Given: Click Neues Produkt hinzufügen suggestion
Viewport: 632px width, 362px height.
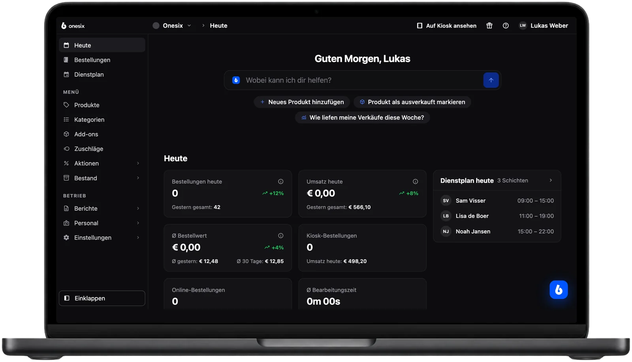Looking at the screenshot, I should tap(302, 102).
